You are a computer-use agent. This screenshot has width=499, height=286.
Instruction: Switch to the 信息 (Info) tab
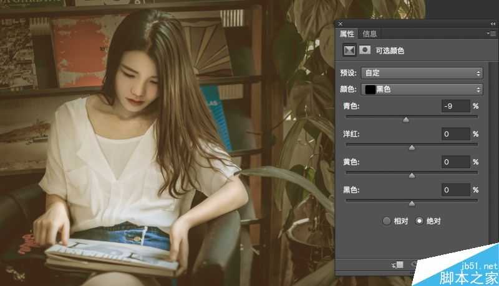[x=370, y=34]
